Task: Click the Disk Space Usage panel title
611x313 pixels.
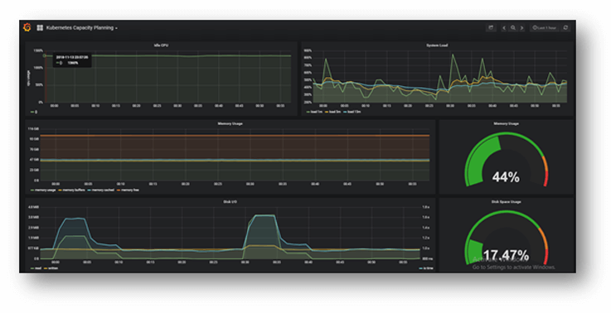Action: tap(506, 202)
